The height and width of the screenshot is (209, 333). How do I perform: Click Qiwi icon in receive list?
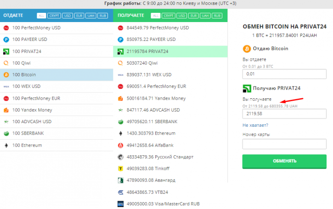[120, 63]
